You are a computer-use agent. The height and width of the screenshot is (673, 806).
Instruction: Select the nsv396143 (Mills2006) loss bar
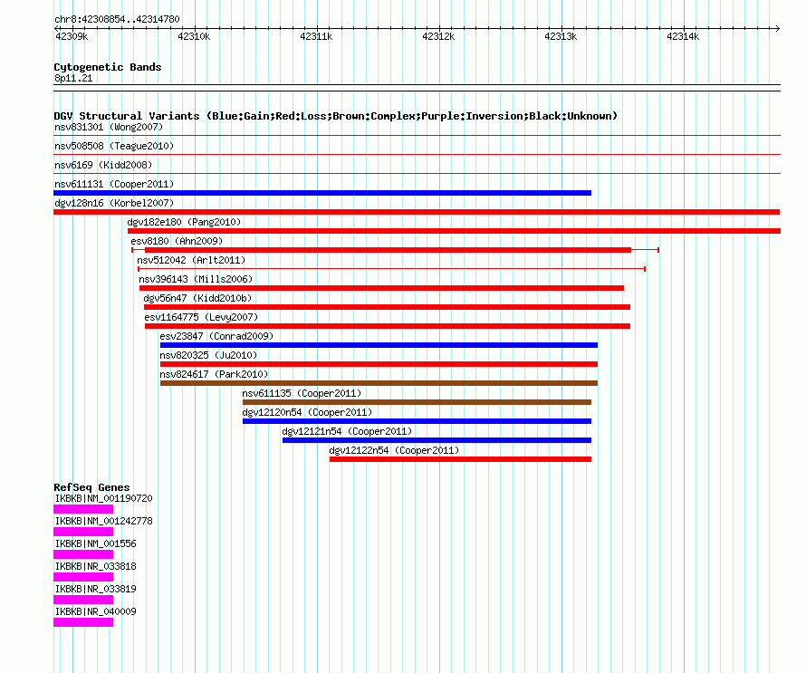click(x=381, y=288)
